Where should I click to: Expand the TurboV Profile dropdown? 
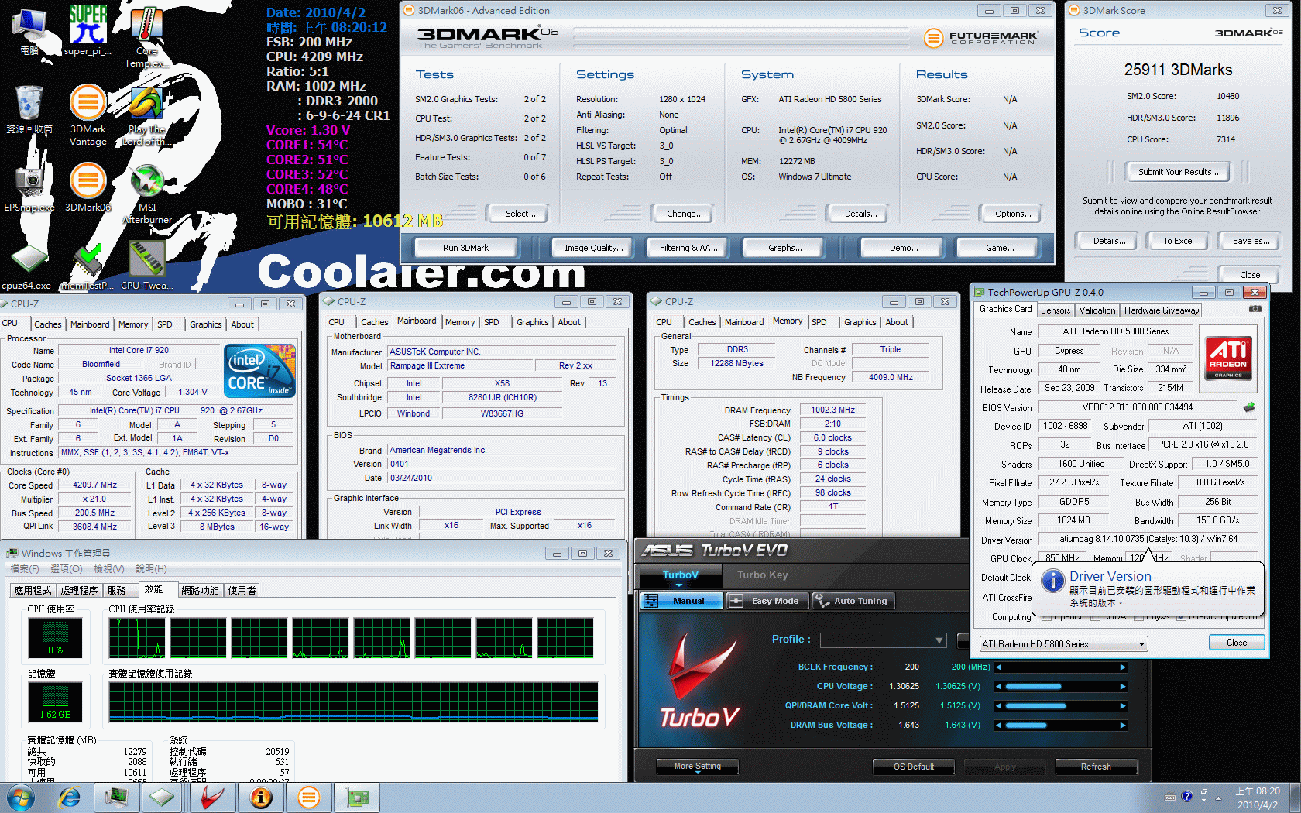(x=939, y=640)
